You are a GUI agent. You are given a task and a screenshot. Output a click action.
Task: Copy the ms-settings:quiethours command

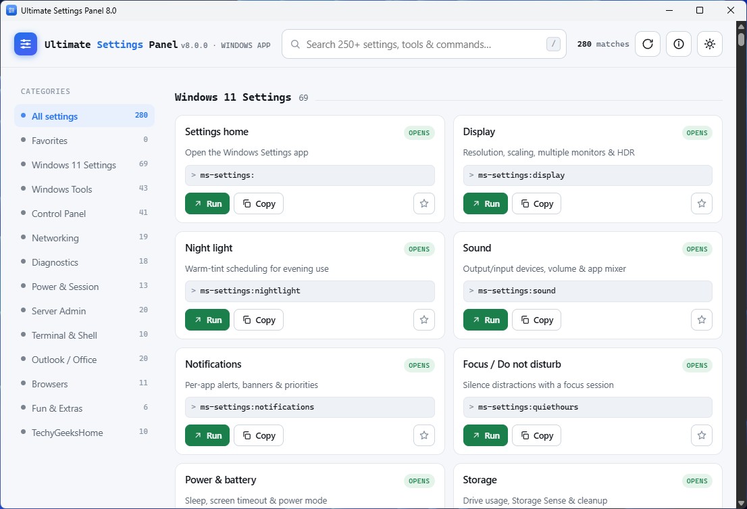point(536,435)
